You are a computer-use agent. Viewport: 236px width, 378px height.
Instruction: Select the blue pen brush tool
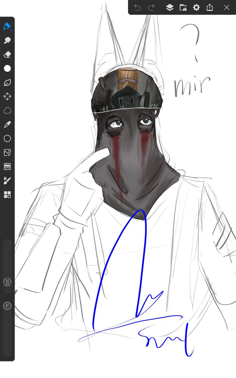7,26
